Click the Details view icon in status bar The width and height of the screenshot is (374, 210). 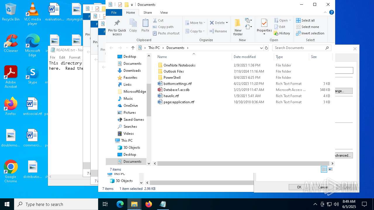click(x=324, y=169)
